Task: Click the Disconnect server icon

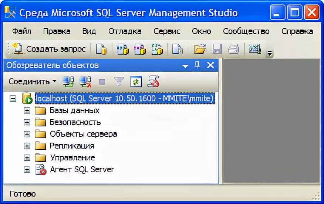Action: [85, 82]
